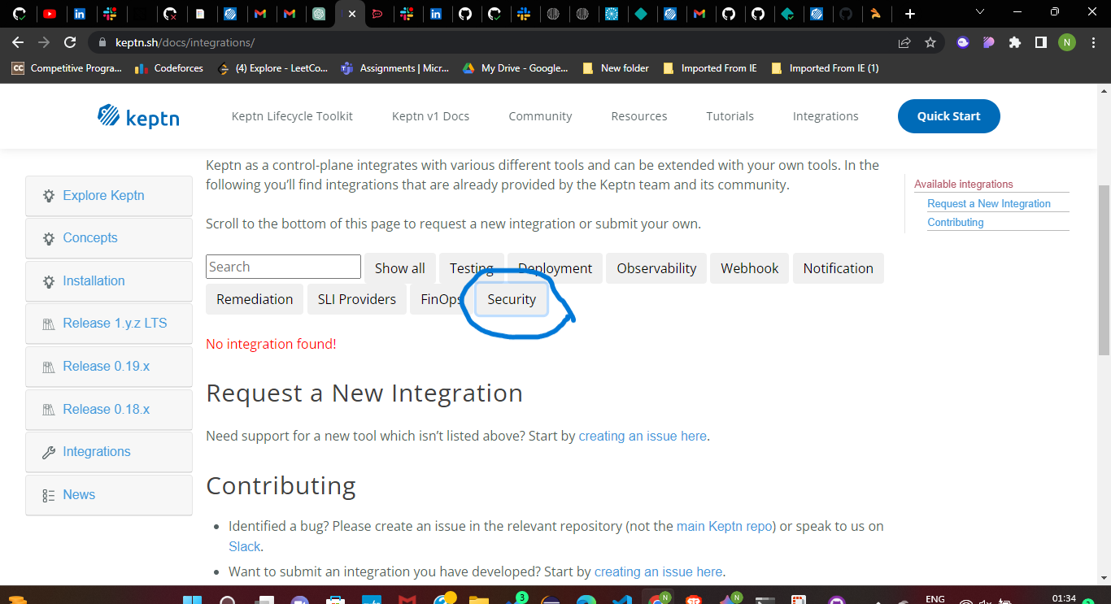Screen dimensions: 1111x604
Task: Select the Security filter category
Action: [511, 299]
